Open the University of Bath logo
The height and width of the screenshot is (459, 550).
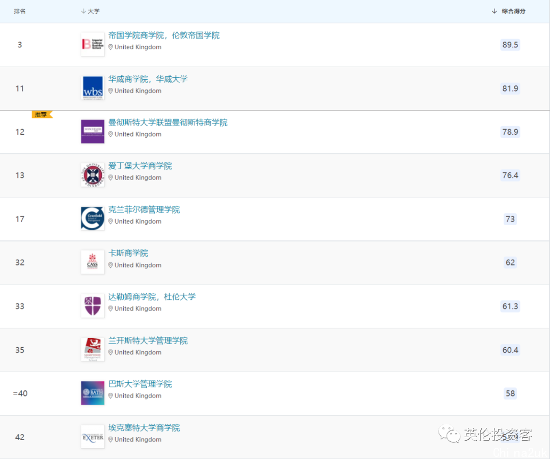93,393
